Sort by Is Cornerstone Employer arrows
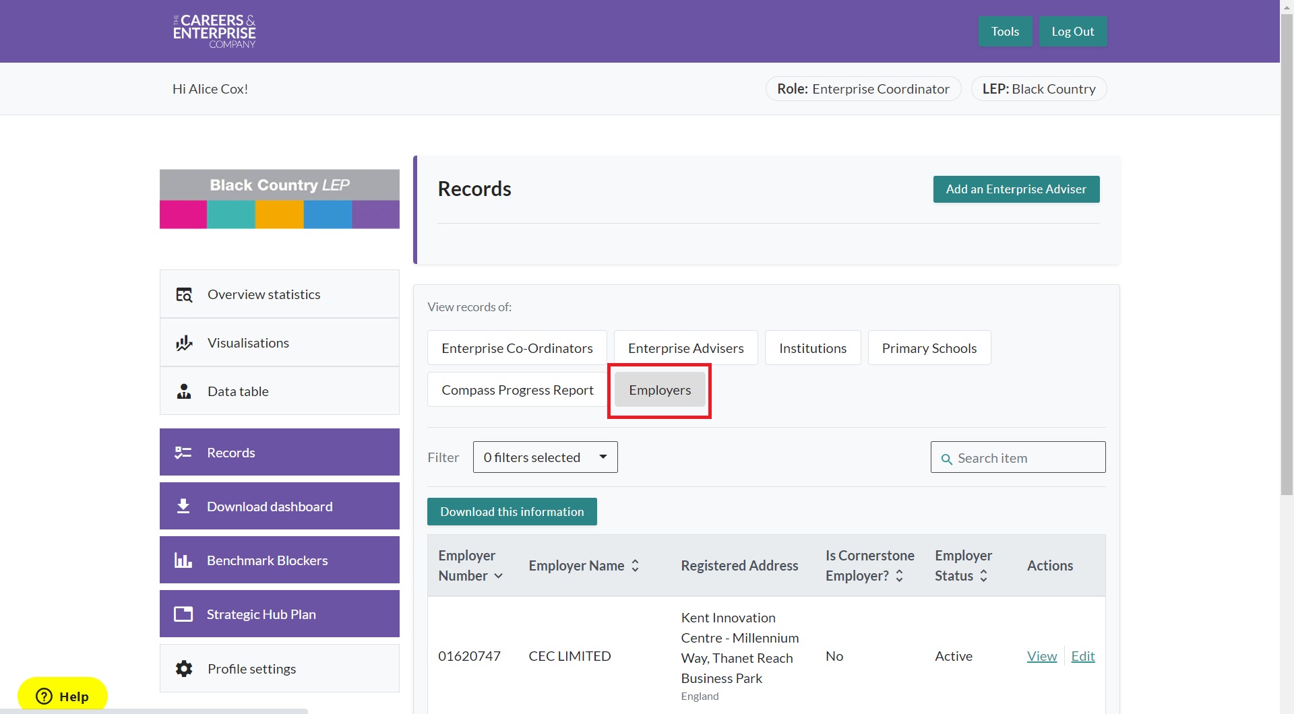Image resolution: width=1294 pixels, height=714 pixels. [x=899, y=576]
